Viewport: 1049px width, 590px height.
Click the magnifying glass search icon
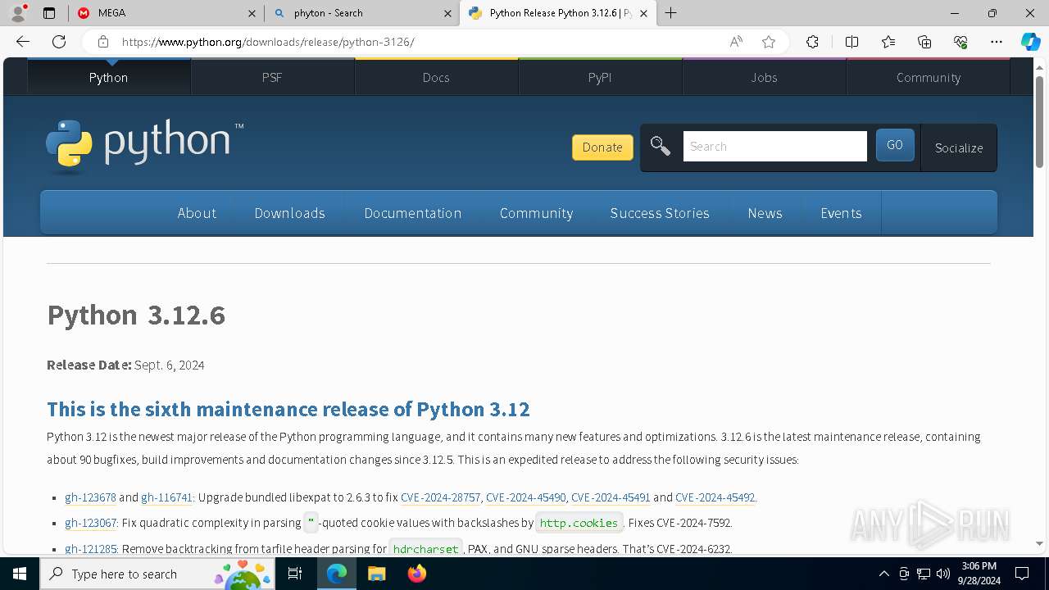click(660, 146)
